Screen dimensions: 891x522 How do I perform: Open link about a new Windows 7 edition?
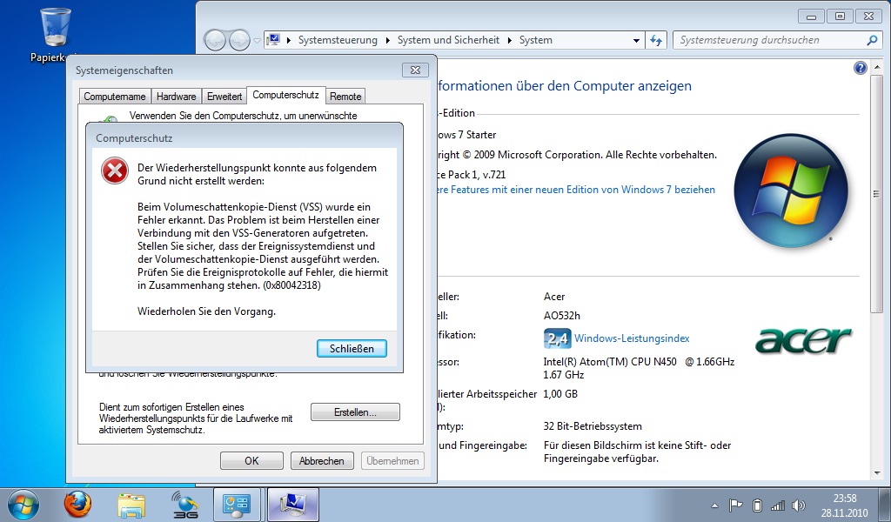[x=576, y=190]
